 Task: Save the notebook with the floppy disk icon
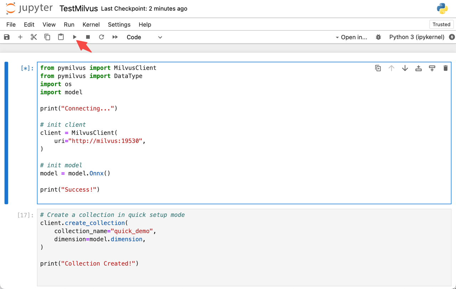coord(7,37)
